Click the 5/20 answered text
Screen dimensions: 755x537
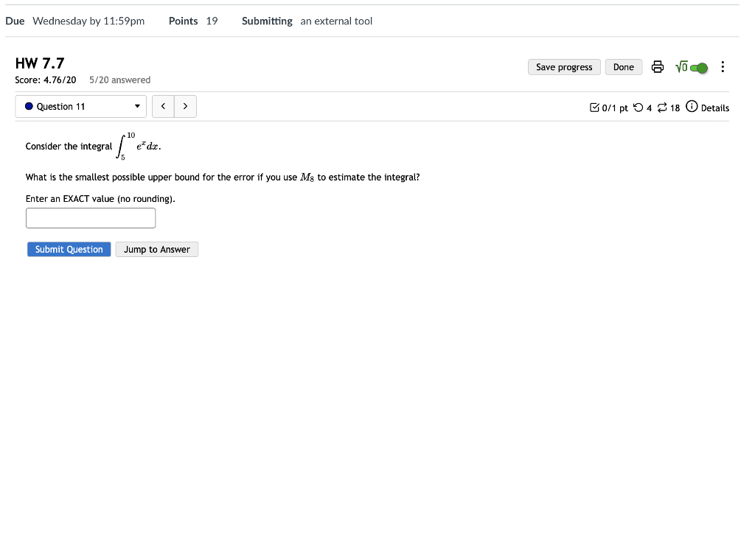pyautogui.click(x=120, y=80)
